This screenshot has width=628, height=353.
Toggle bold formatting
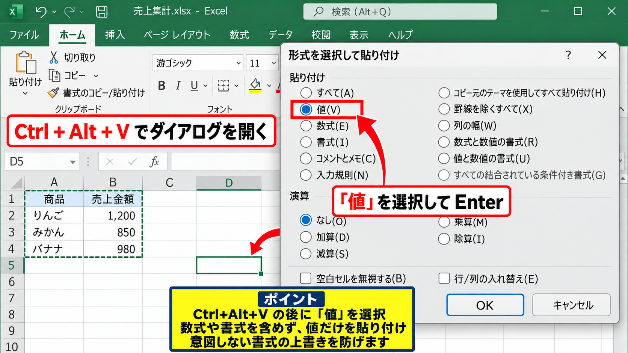tap(162, 86)
